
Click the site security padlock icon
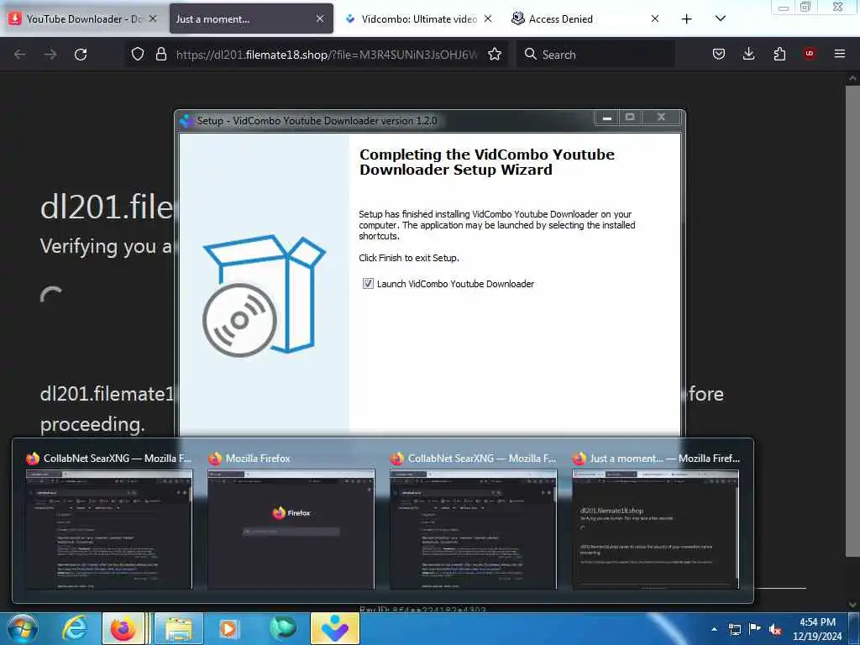point(160,54)
